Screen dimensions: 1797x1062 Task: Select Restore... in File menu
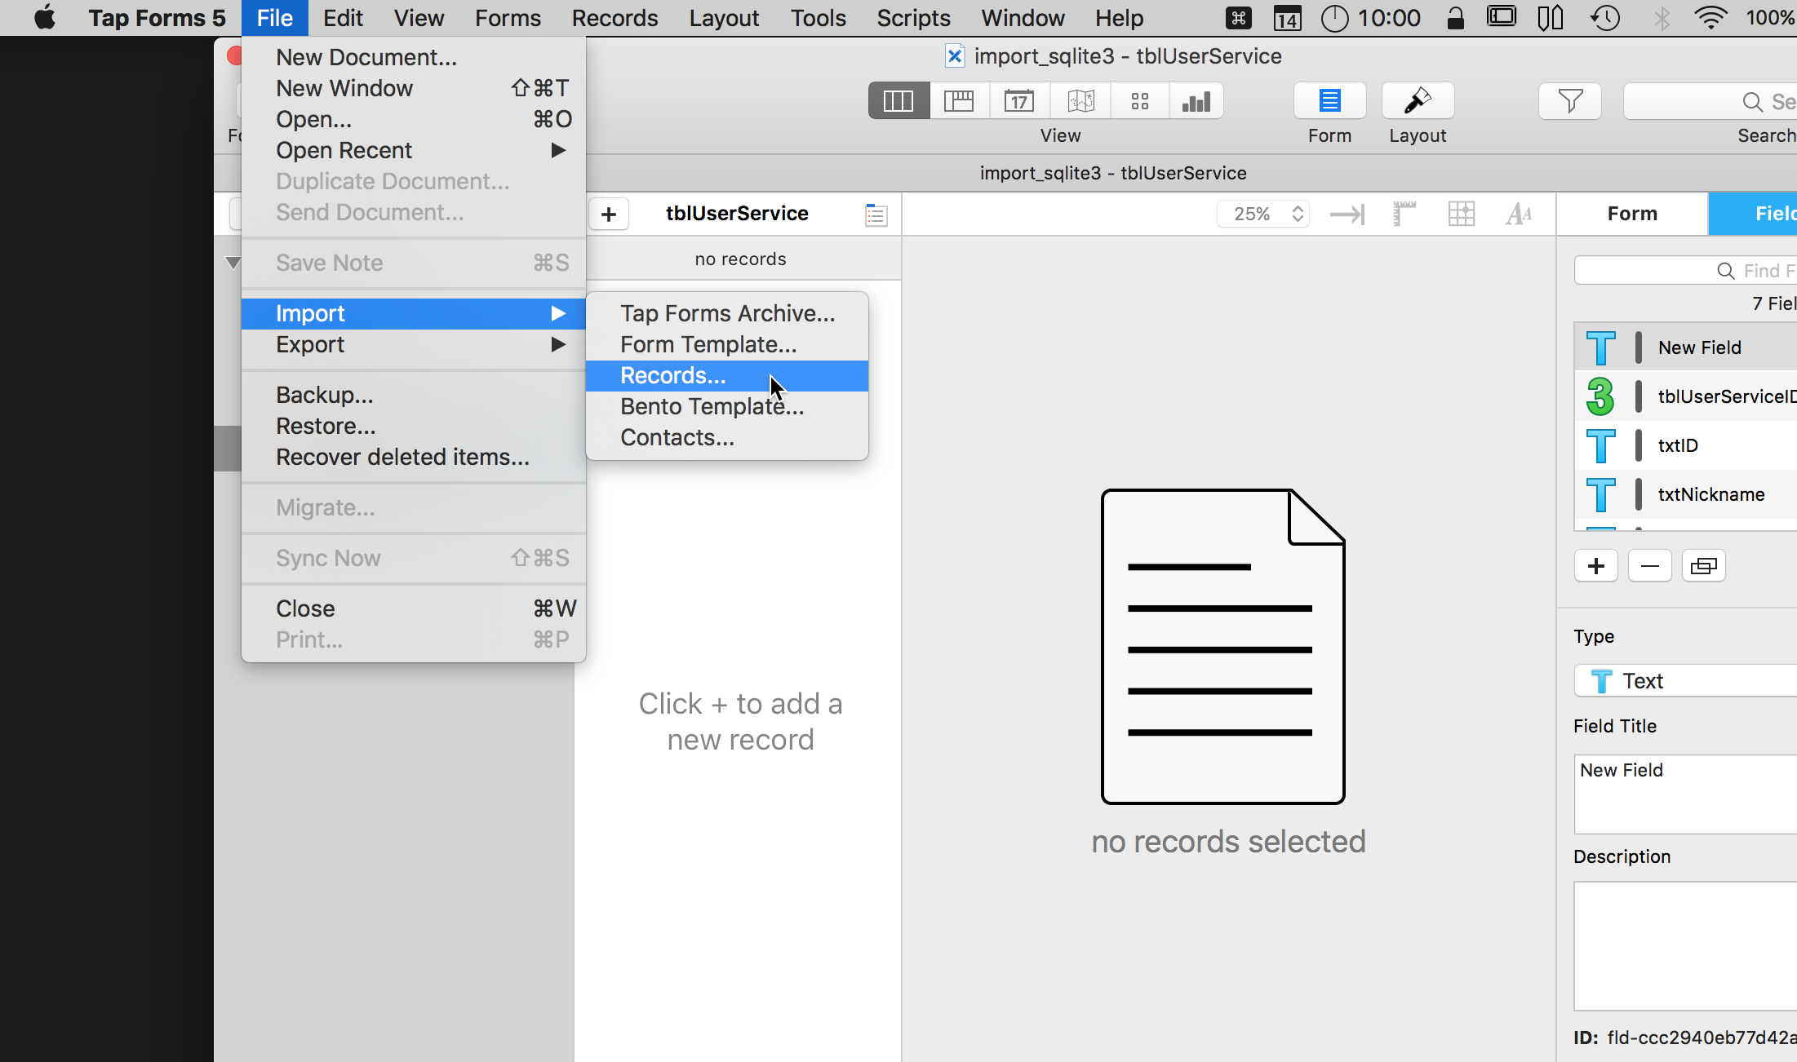click(x=414, y=426)
